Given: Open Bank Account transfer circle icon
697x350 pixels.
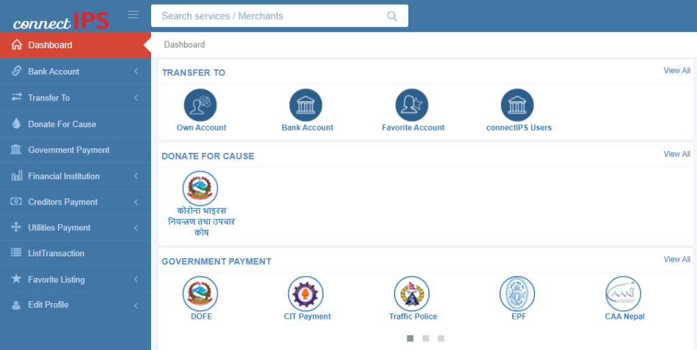Looking at the screenshot, I should [306, 105].
